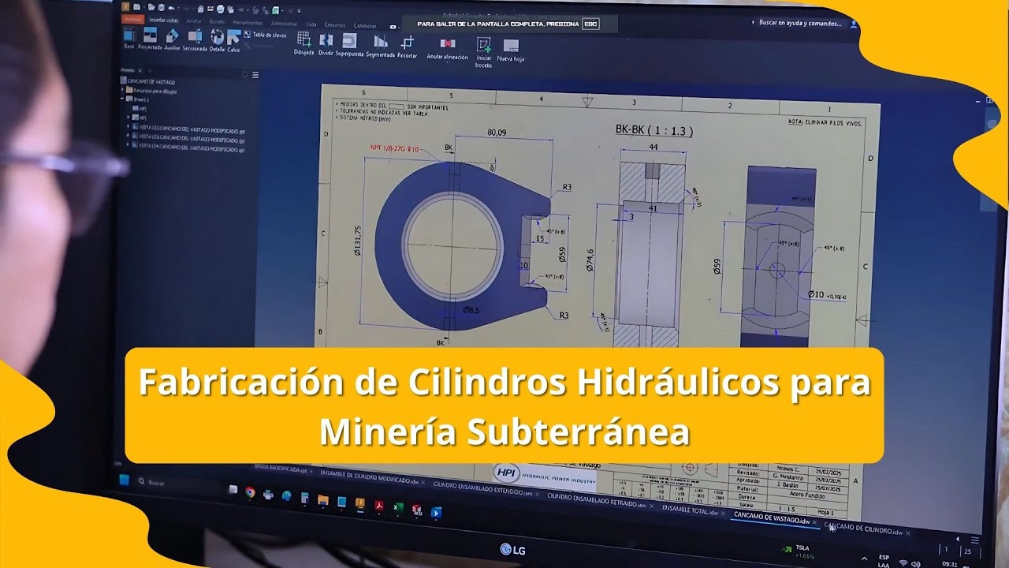This screenshot has height=568, width=1009.
Task: Click Anular alineación
Action: click(x=447, y=49)
